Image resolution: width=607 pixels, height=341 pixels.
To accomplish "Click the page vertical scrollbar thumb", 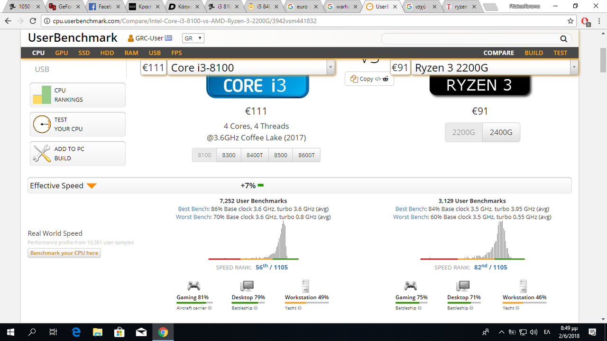I will tap(603, 60).
